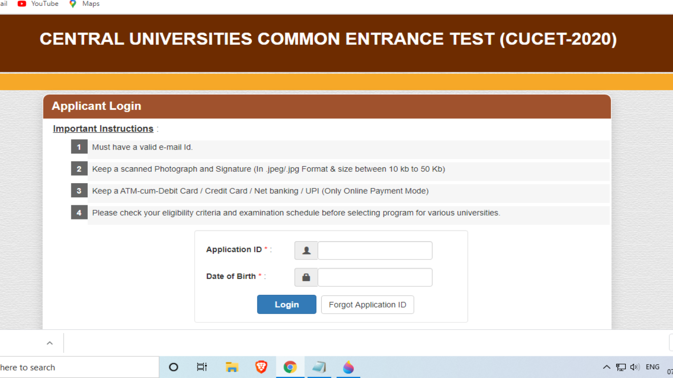Launch Paint 3D from the taskbar
673x378 pixels.
pyautogui.click(x=348, y=367)
